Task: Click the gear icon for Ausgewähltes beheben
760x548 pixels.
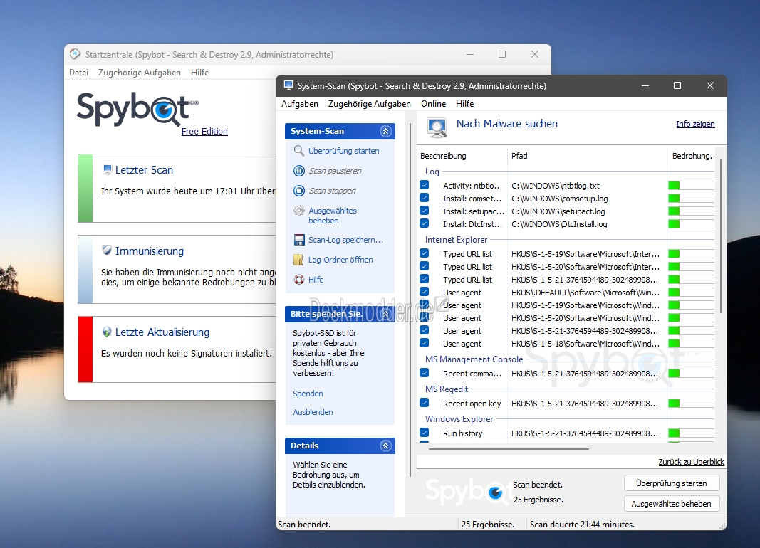Action: 299,211
